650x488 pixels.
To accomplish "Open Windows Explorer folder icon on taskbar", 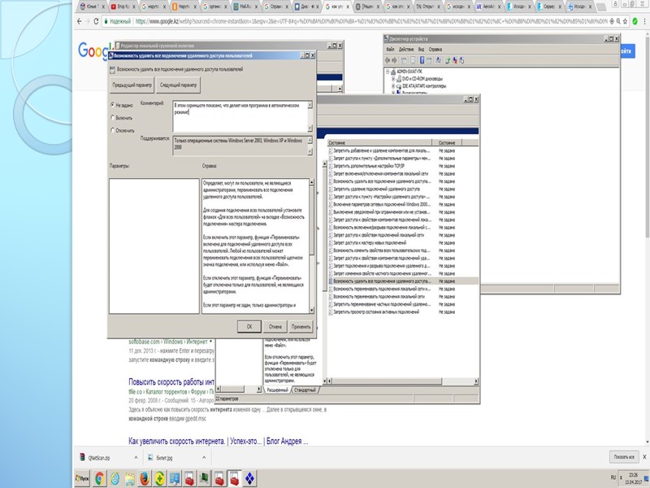I will pos(130,478).
